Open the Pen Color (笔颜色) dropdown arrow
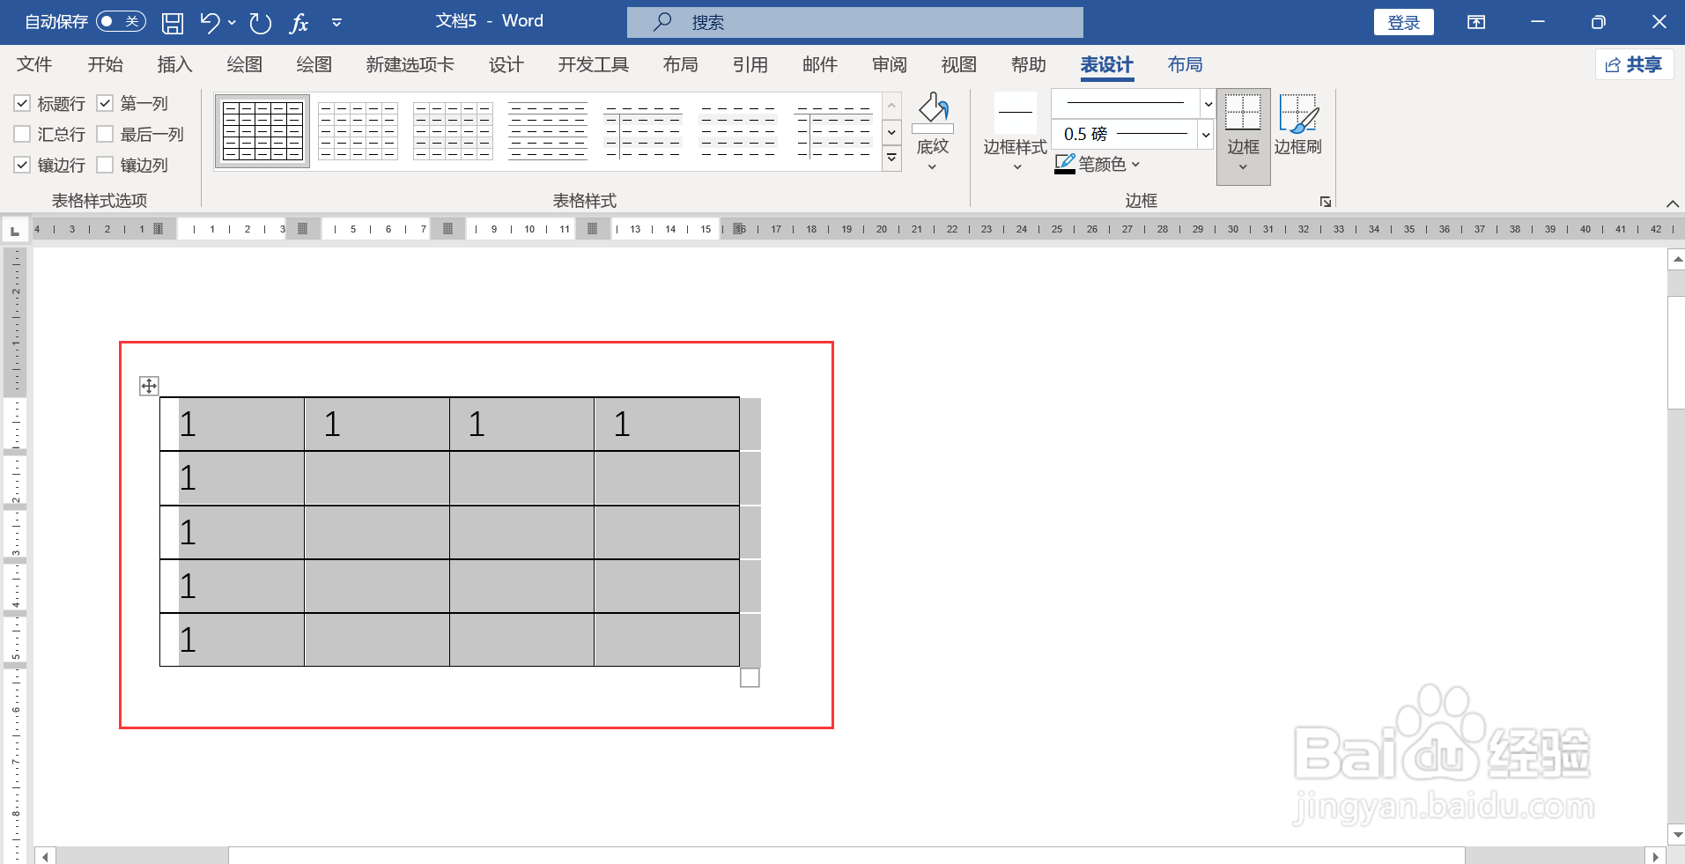 (1135, 164)
